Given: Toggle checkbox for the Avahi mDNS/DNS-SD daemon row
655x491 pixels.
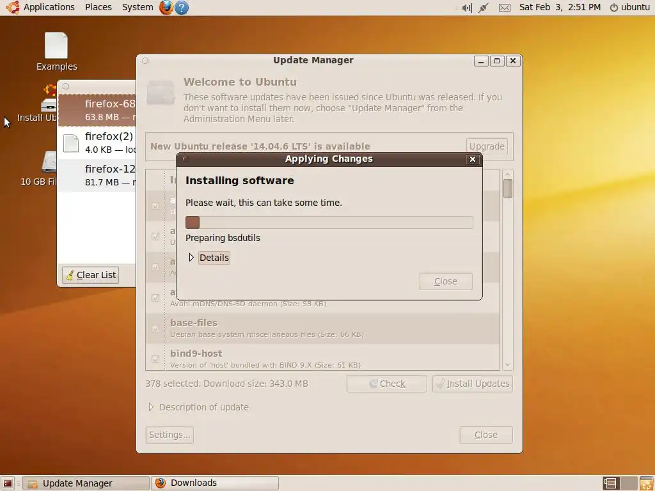Looking at the screenshot, I should tap(155, 298).
